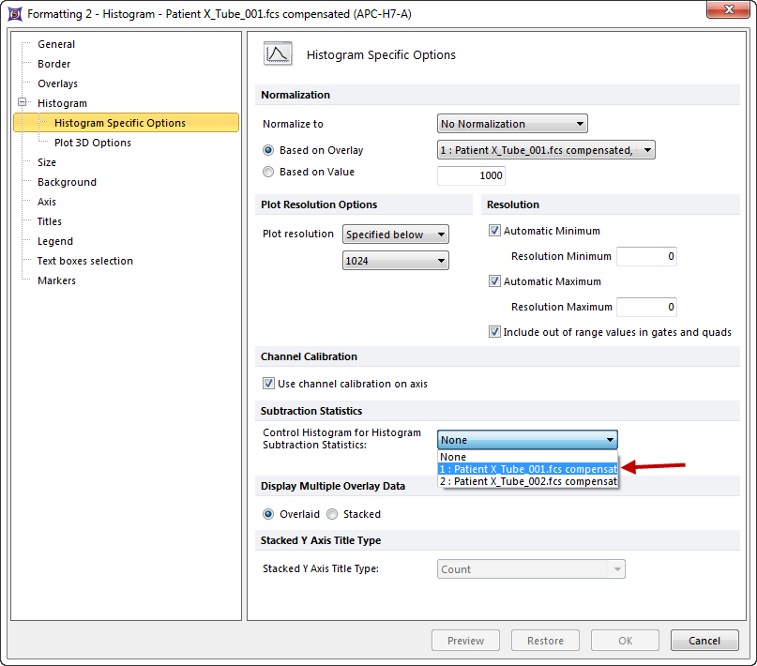Image resolution: width=757 pixels, height=666 pixels.
Task: Uncheck the Automatic Minimum checkbox
Action: coord(495,231)
